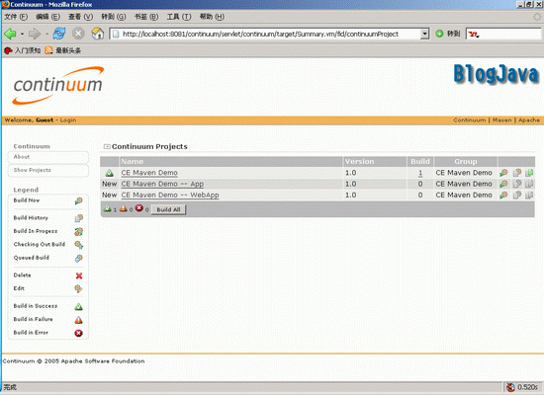The height and width of the screenshot is (395, 544).
Task: Click the Login link
Action: (x=68, y=120)
